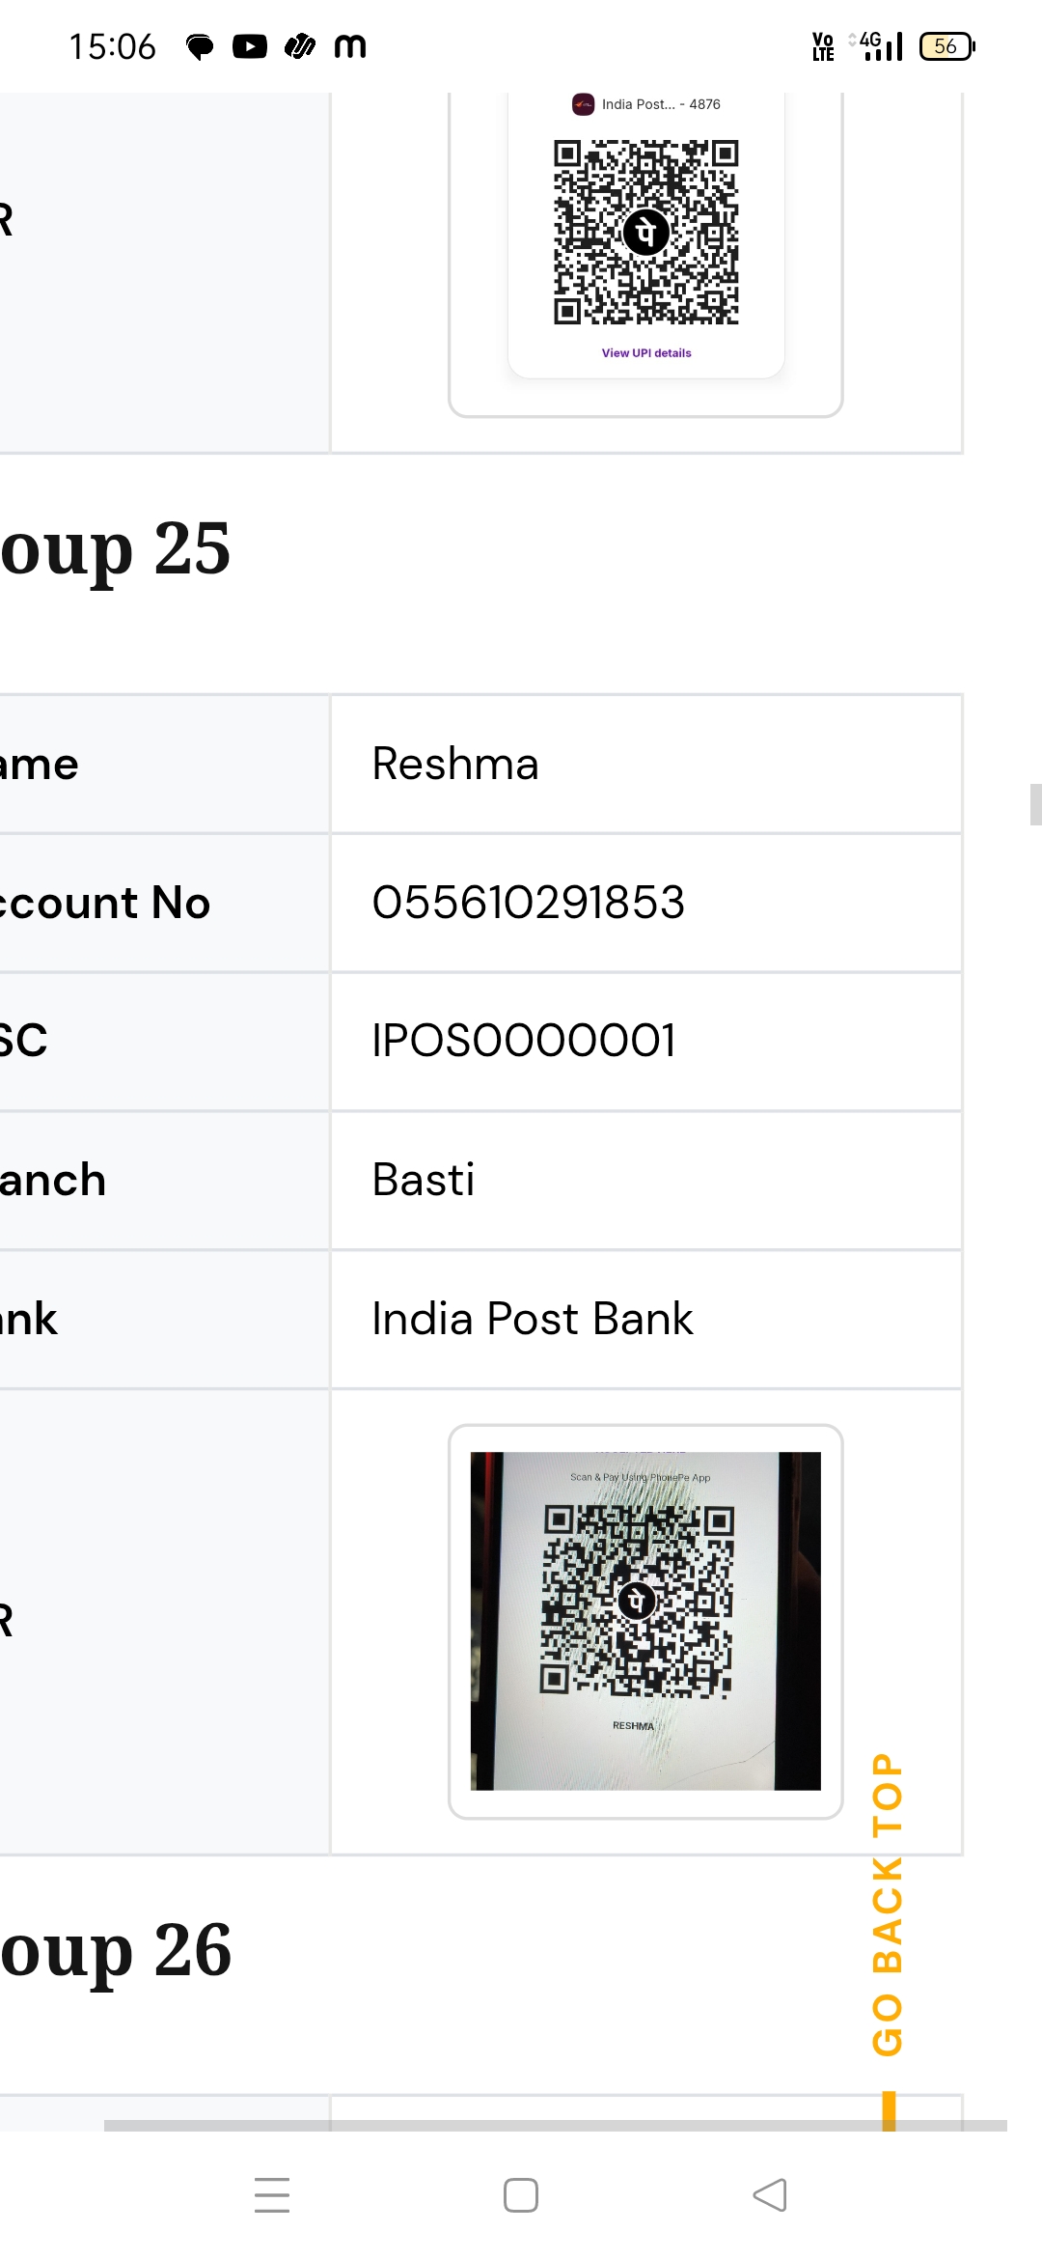1042x2259 pixels.
Task: Open the recent apps menu icon
Action: [x=272, y=2194]
